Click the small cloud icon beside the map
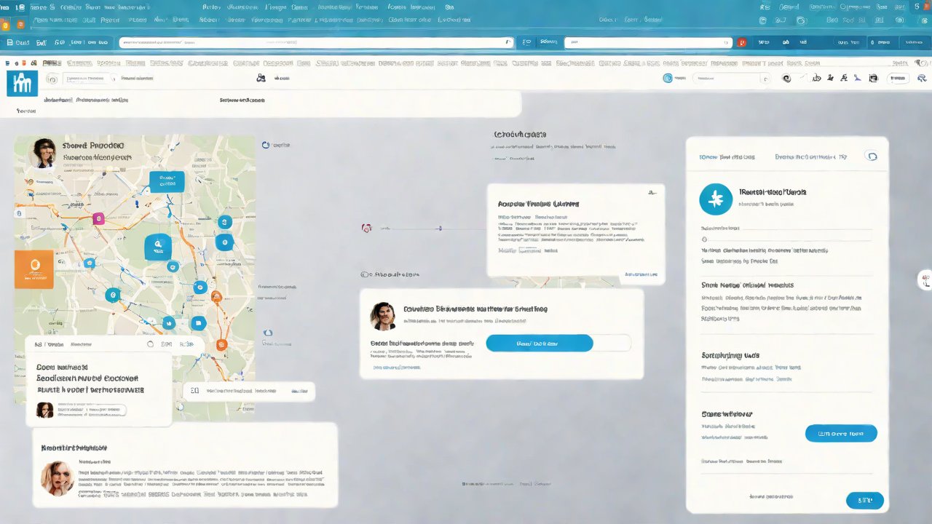The width and height of the screenshot is (932, 524). [x=268, y=333]
